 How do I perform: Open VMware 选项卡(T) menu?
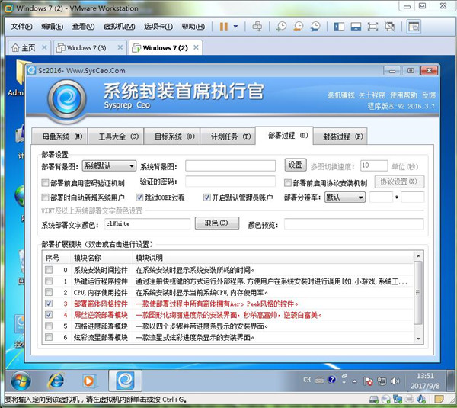coord(158,27)
